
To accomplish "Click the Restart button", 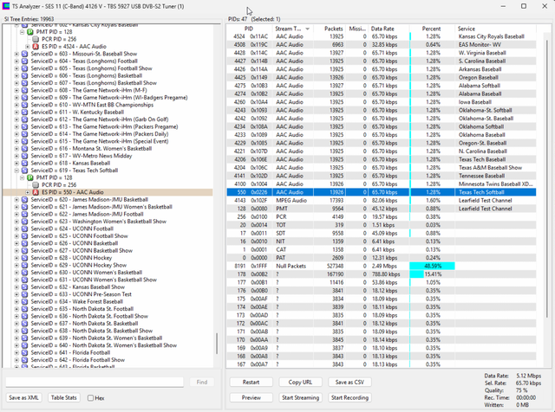I will pos(251,383).
